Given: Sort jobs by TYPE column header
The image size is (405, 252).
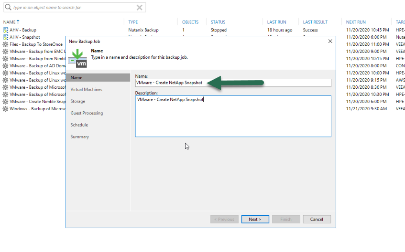Looking at the screenshot, I should (133, 22).
